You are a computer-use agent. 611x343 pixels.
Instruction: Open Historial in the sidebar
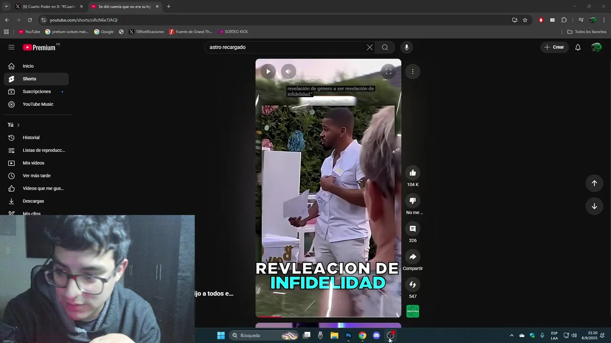point(36,138)
